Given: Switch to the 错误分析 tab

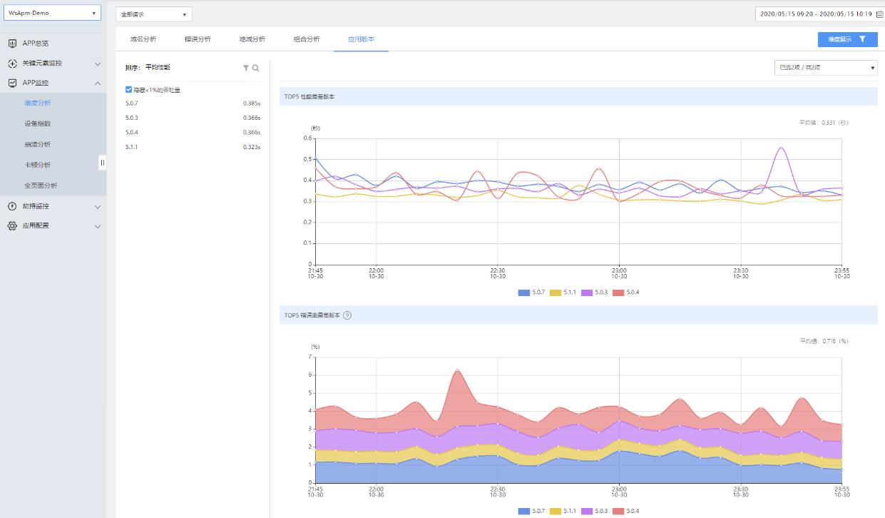Looking at the screenshot, I should point(198,39).
